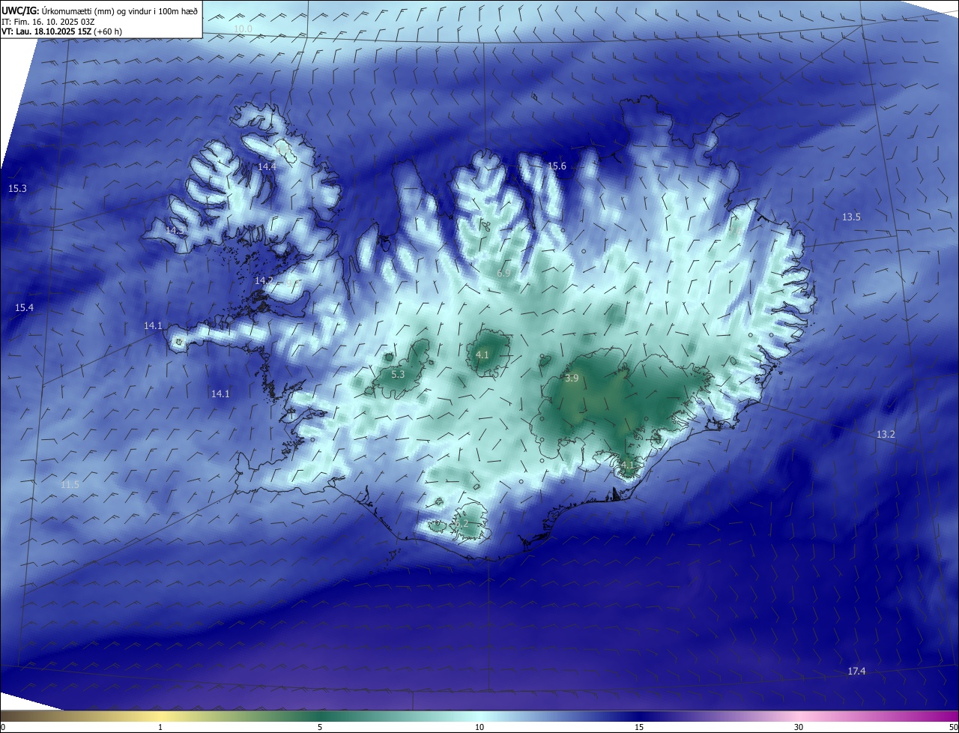The image size is (959, 733).
Task: Click the 14.4 value label on the map
Action: 267,166
